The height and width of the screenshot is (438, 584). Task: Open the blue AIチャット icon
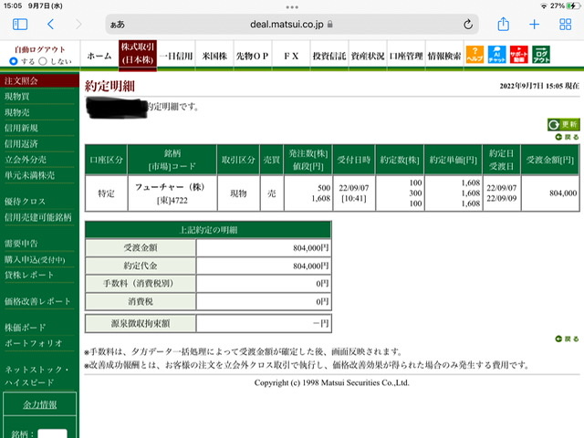(x=496, y=55)
